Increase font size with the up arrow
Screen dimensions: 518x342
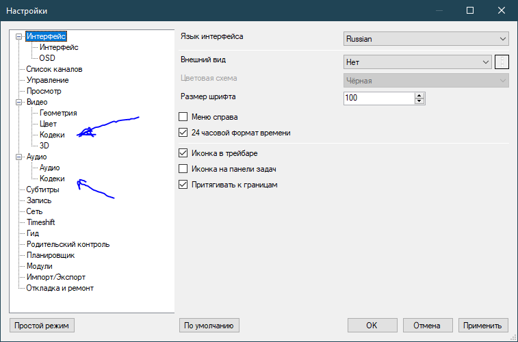[419, 95]
